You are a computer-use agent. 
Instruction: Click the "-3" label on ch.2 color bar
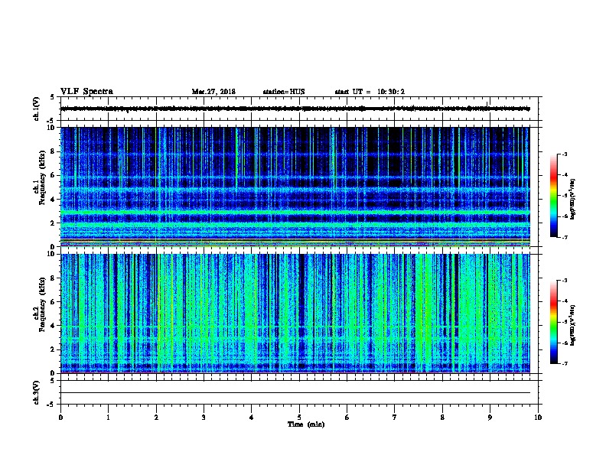point(565,281)
